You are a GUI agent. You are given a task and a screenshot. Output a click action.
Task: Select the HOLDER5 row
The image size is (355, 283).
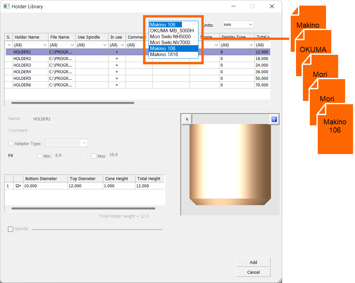pyautogui.click(x=138, y=78)
